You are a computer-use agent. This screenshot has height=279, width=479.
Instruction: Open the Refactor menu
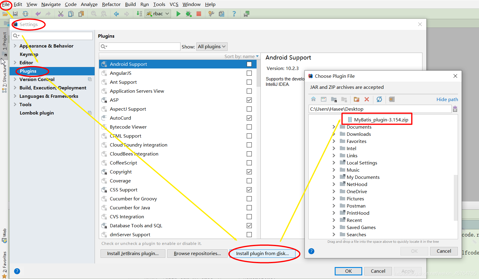[111, 4]
